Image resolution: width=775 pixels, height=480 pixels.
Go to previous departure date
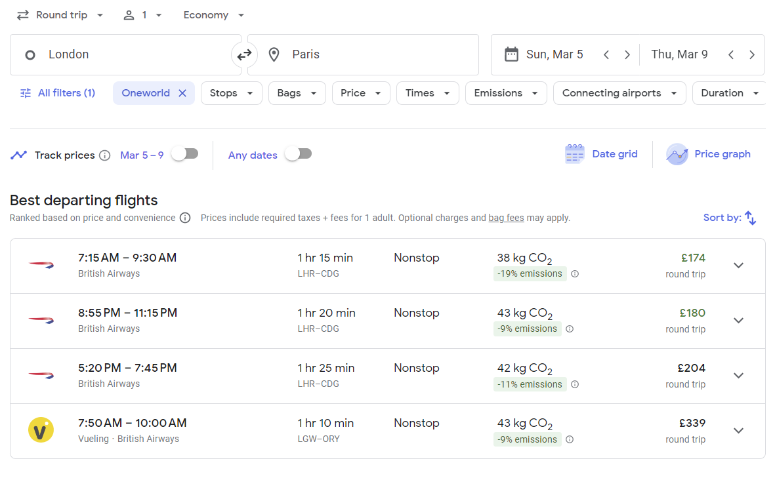pyautogui.click(x=606, y=55)
